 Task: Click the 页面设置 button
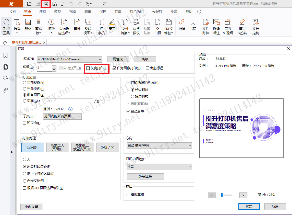[31, 207]
